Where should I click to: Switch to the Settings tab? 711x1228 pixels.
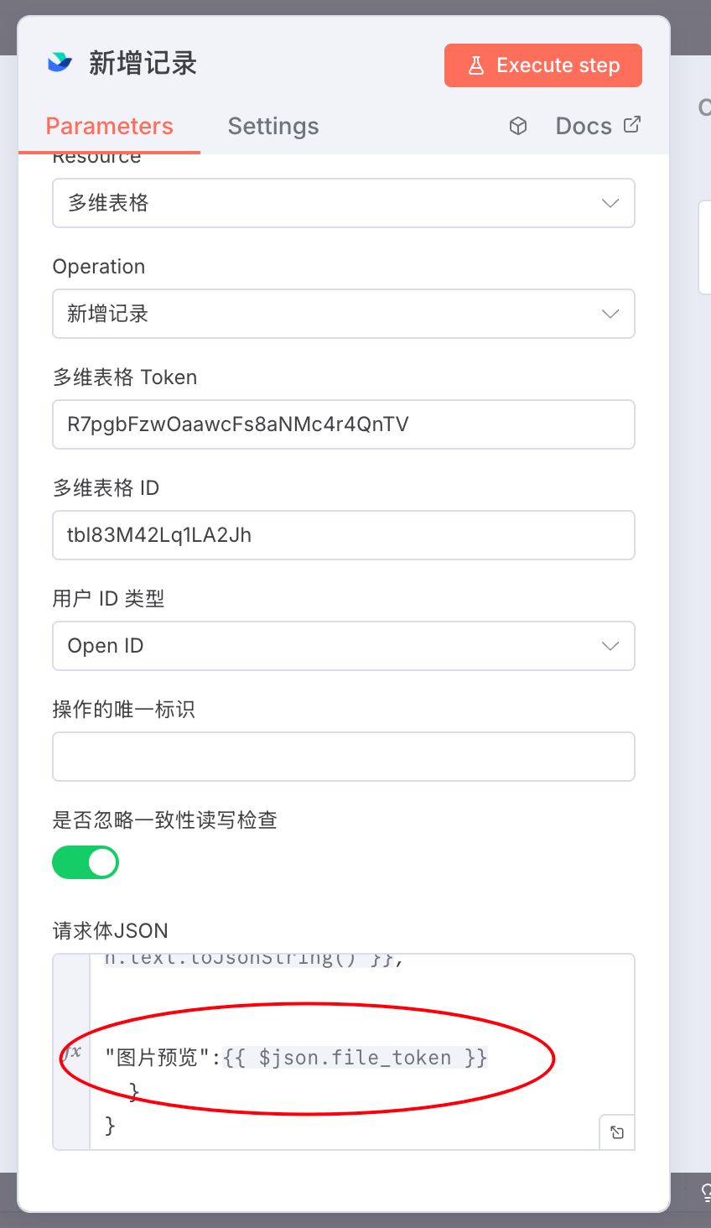pos(273,126)
